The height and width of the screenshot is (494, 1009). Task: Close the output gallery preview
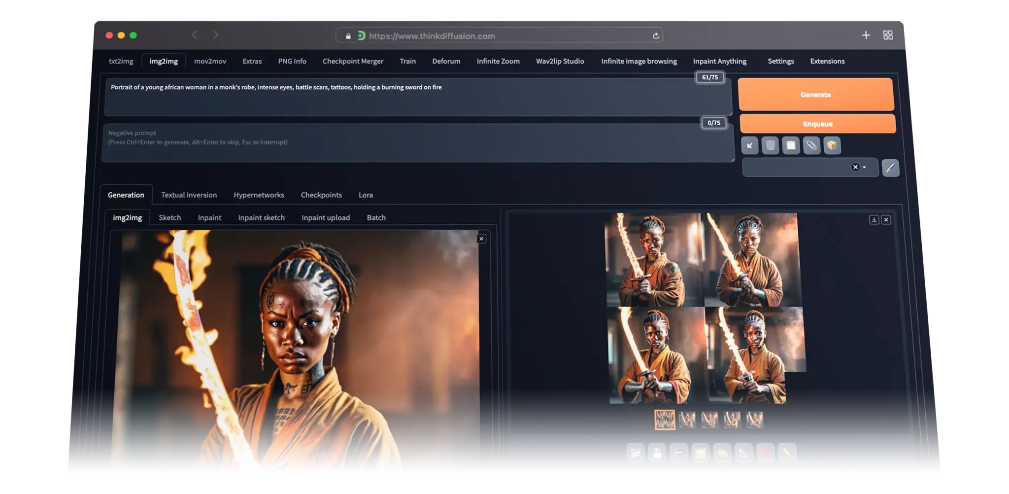point(886,220)
